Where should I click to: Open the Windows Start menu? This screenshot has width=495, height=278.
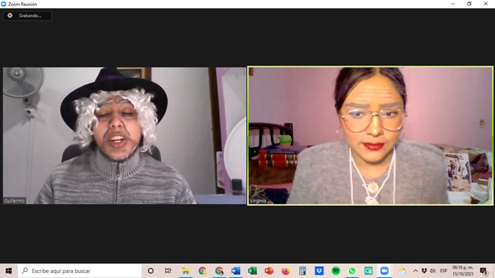click(x=9, y=271)
